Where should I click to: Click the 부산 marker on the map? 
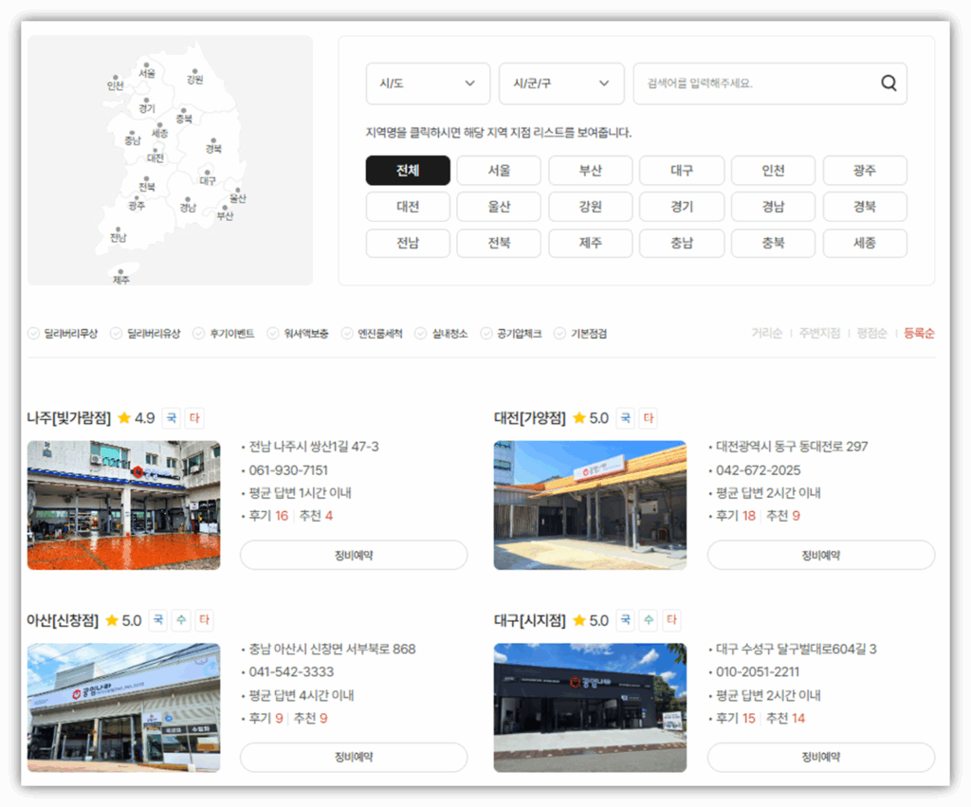226,209
